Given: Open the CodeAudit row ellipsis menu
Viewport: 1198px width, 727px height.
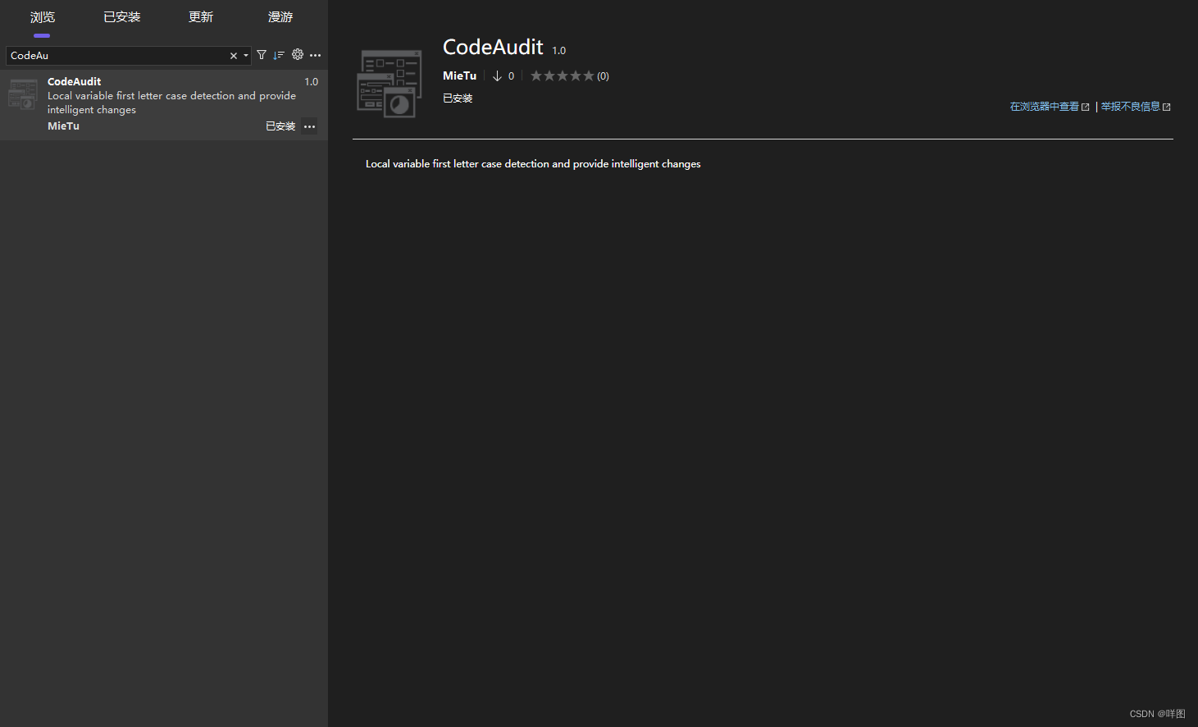Looking at the screenshot, I should (x=309, y=126).
